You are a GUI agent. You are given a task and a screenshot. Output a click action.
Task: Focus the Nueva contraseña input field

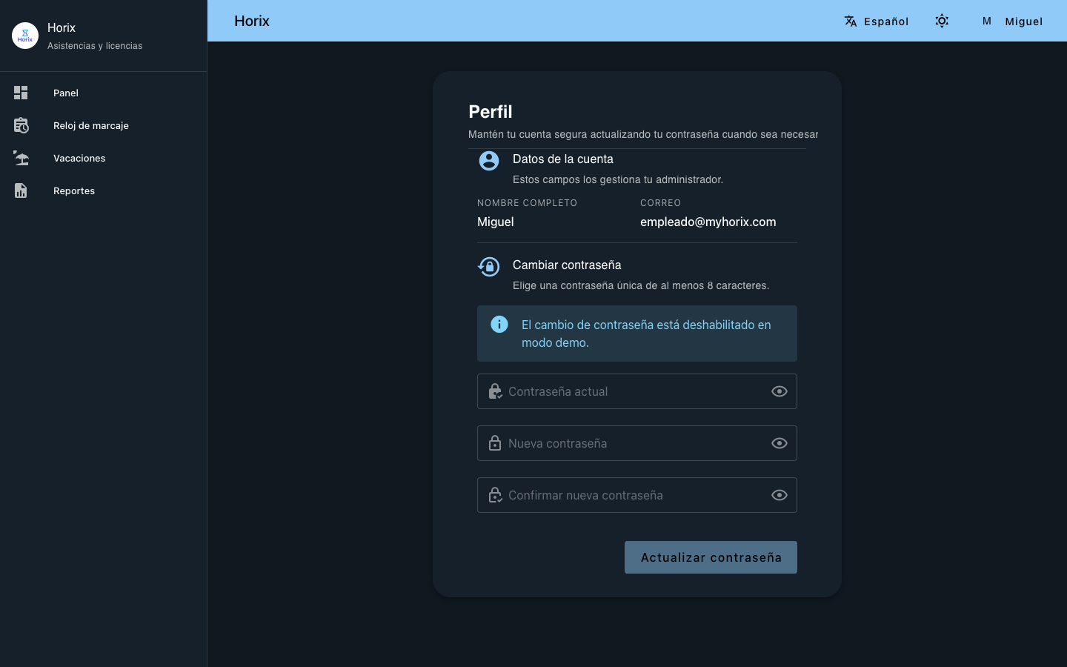point(637,443)
